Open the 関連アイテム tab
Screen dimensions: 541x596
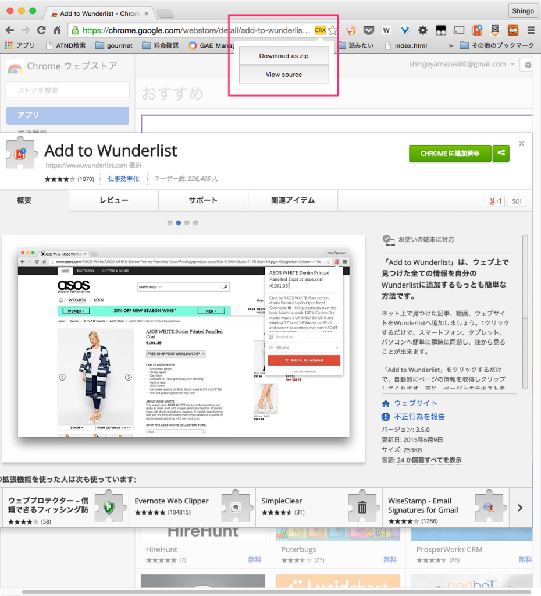point(293,200)
